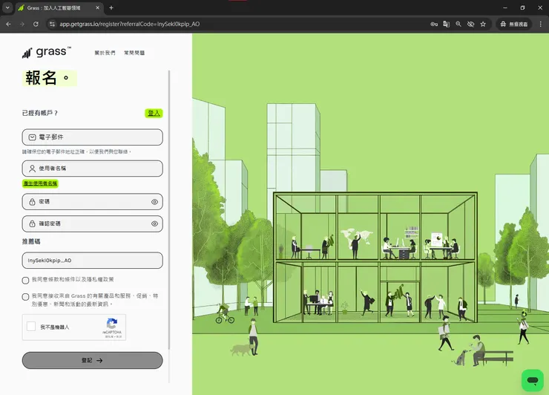Open the green chat widget bubble
549x395 pixels.
(x=533, y=380)
